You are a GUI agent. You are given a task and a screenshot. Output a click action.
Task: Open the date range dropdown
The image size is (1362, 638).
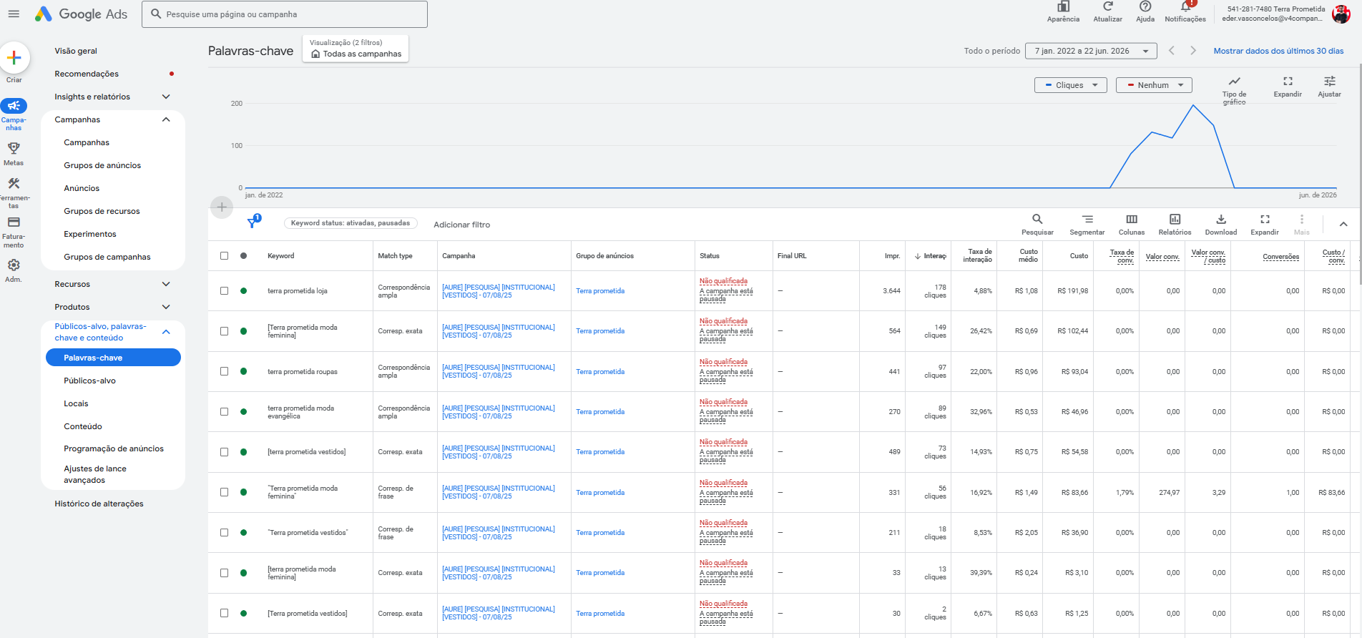[1091, 51]
